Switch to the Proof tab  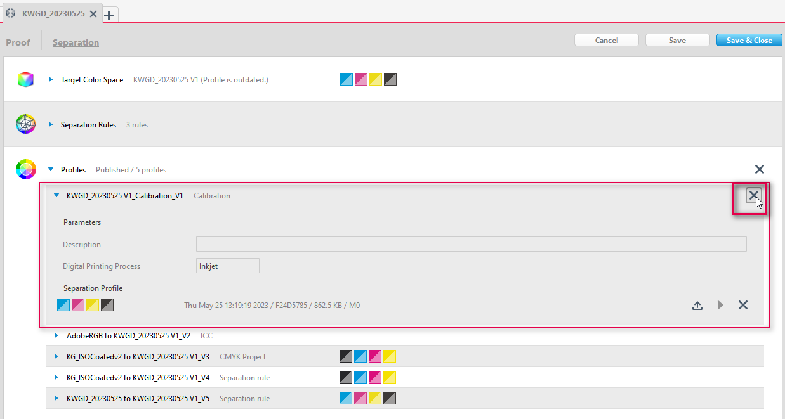18,42
